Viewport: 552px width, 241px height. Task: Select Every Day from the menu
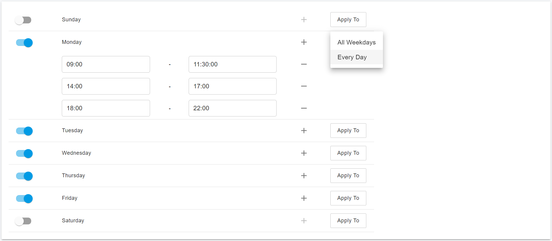pos(352,57)
